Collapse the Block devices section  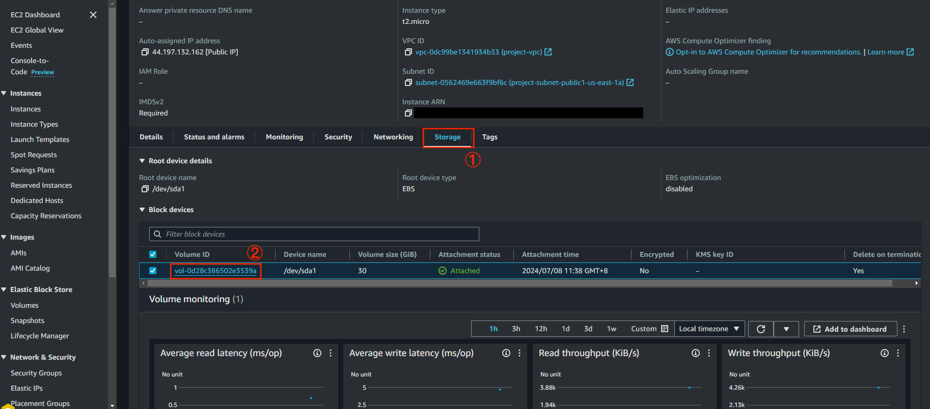pyautogui.click(x=142, y=210)
